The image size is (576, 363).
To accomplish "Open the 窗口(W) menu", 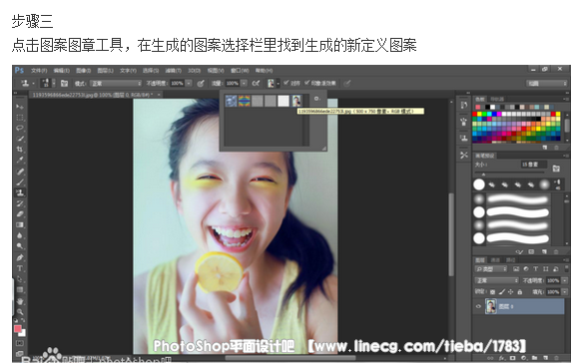I will pyautogui.click(x=240, y=70).
